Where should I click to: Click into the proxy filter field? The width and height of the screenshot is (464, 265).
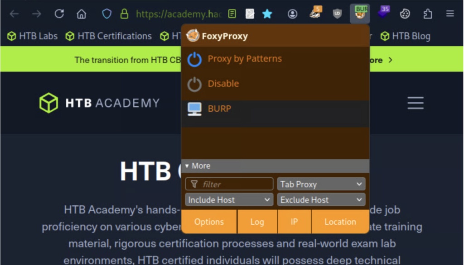pos(233,184)
